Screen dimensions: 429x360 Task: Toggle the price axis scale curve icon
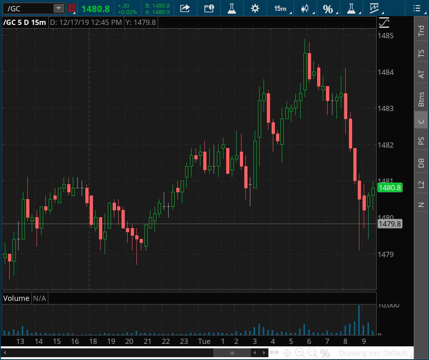(x=384, y=22)
